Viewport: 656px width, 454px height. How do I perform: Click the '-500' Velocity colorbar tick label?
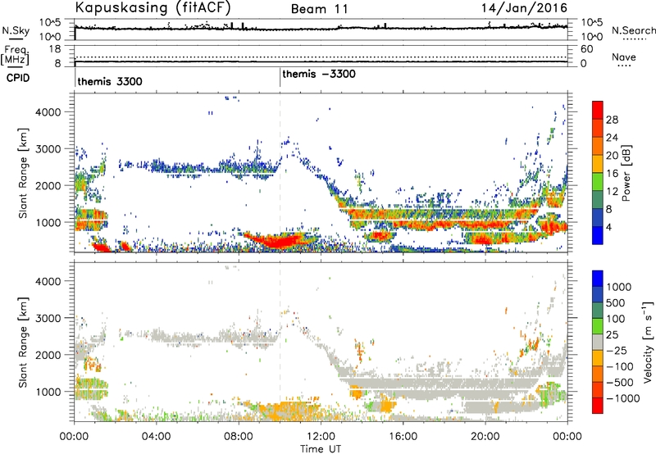620,382
